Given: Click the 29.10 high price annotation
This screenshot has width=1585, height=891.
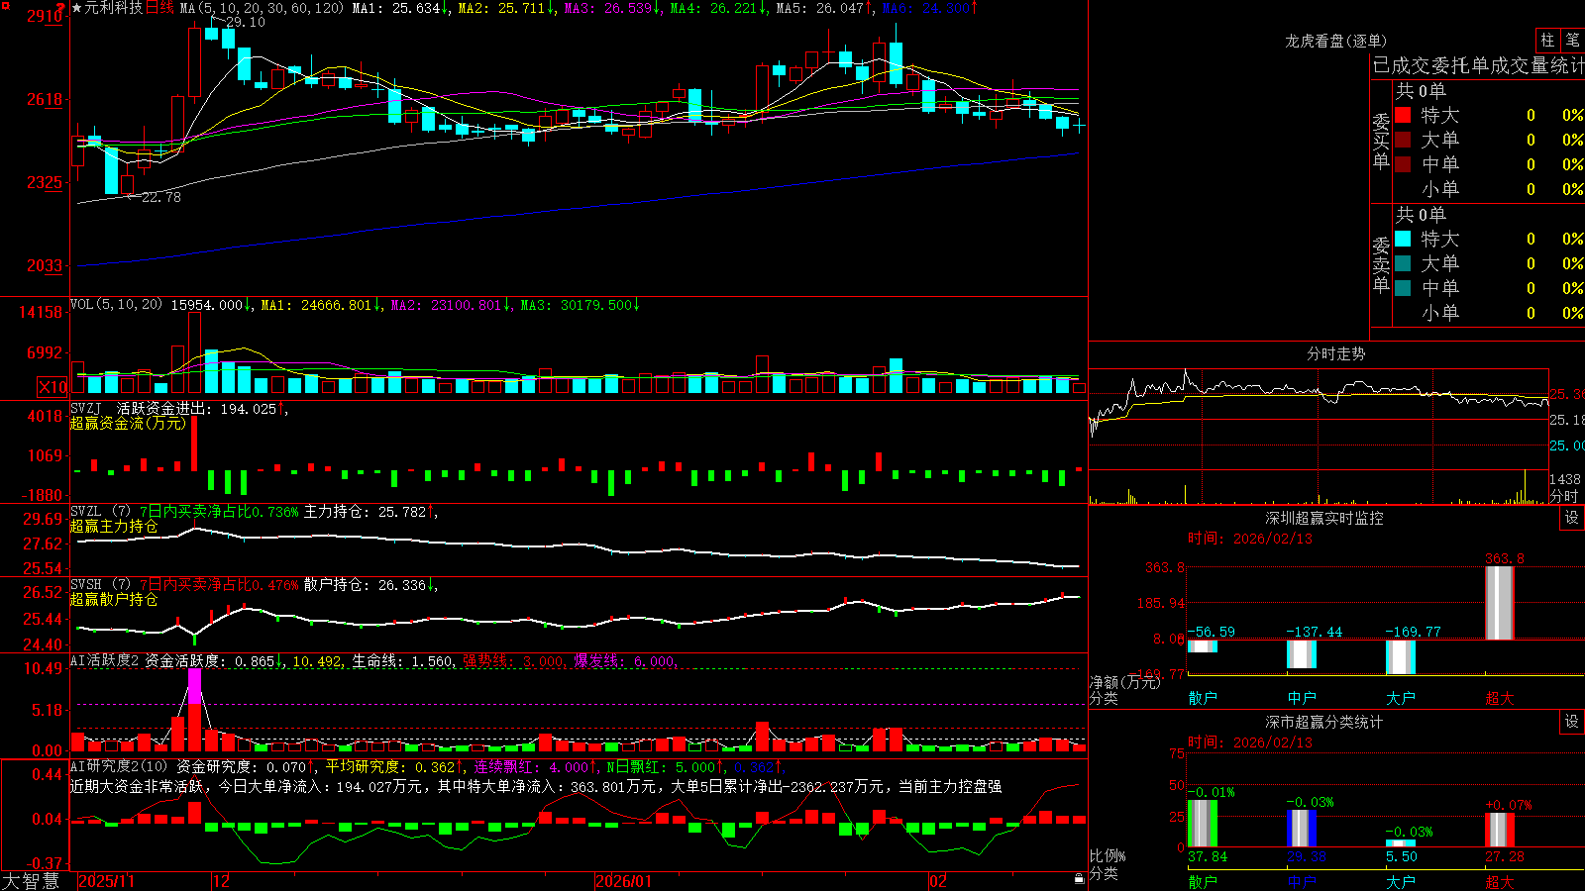Looking at the screenshot, I should tap(246, 22).
